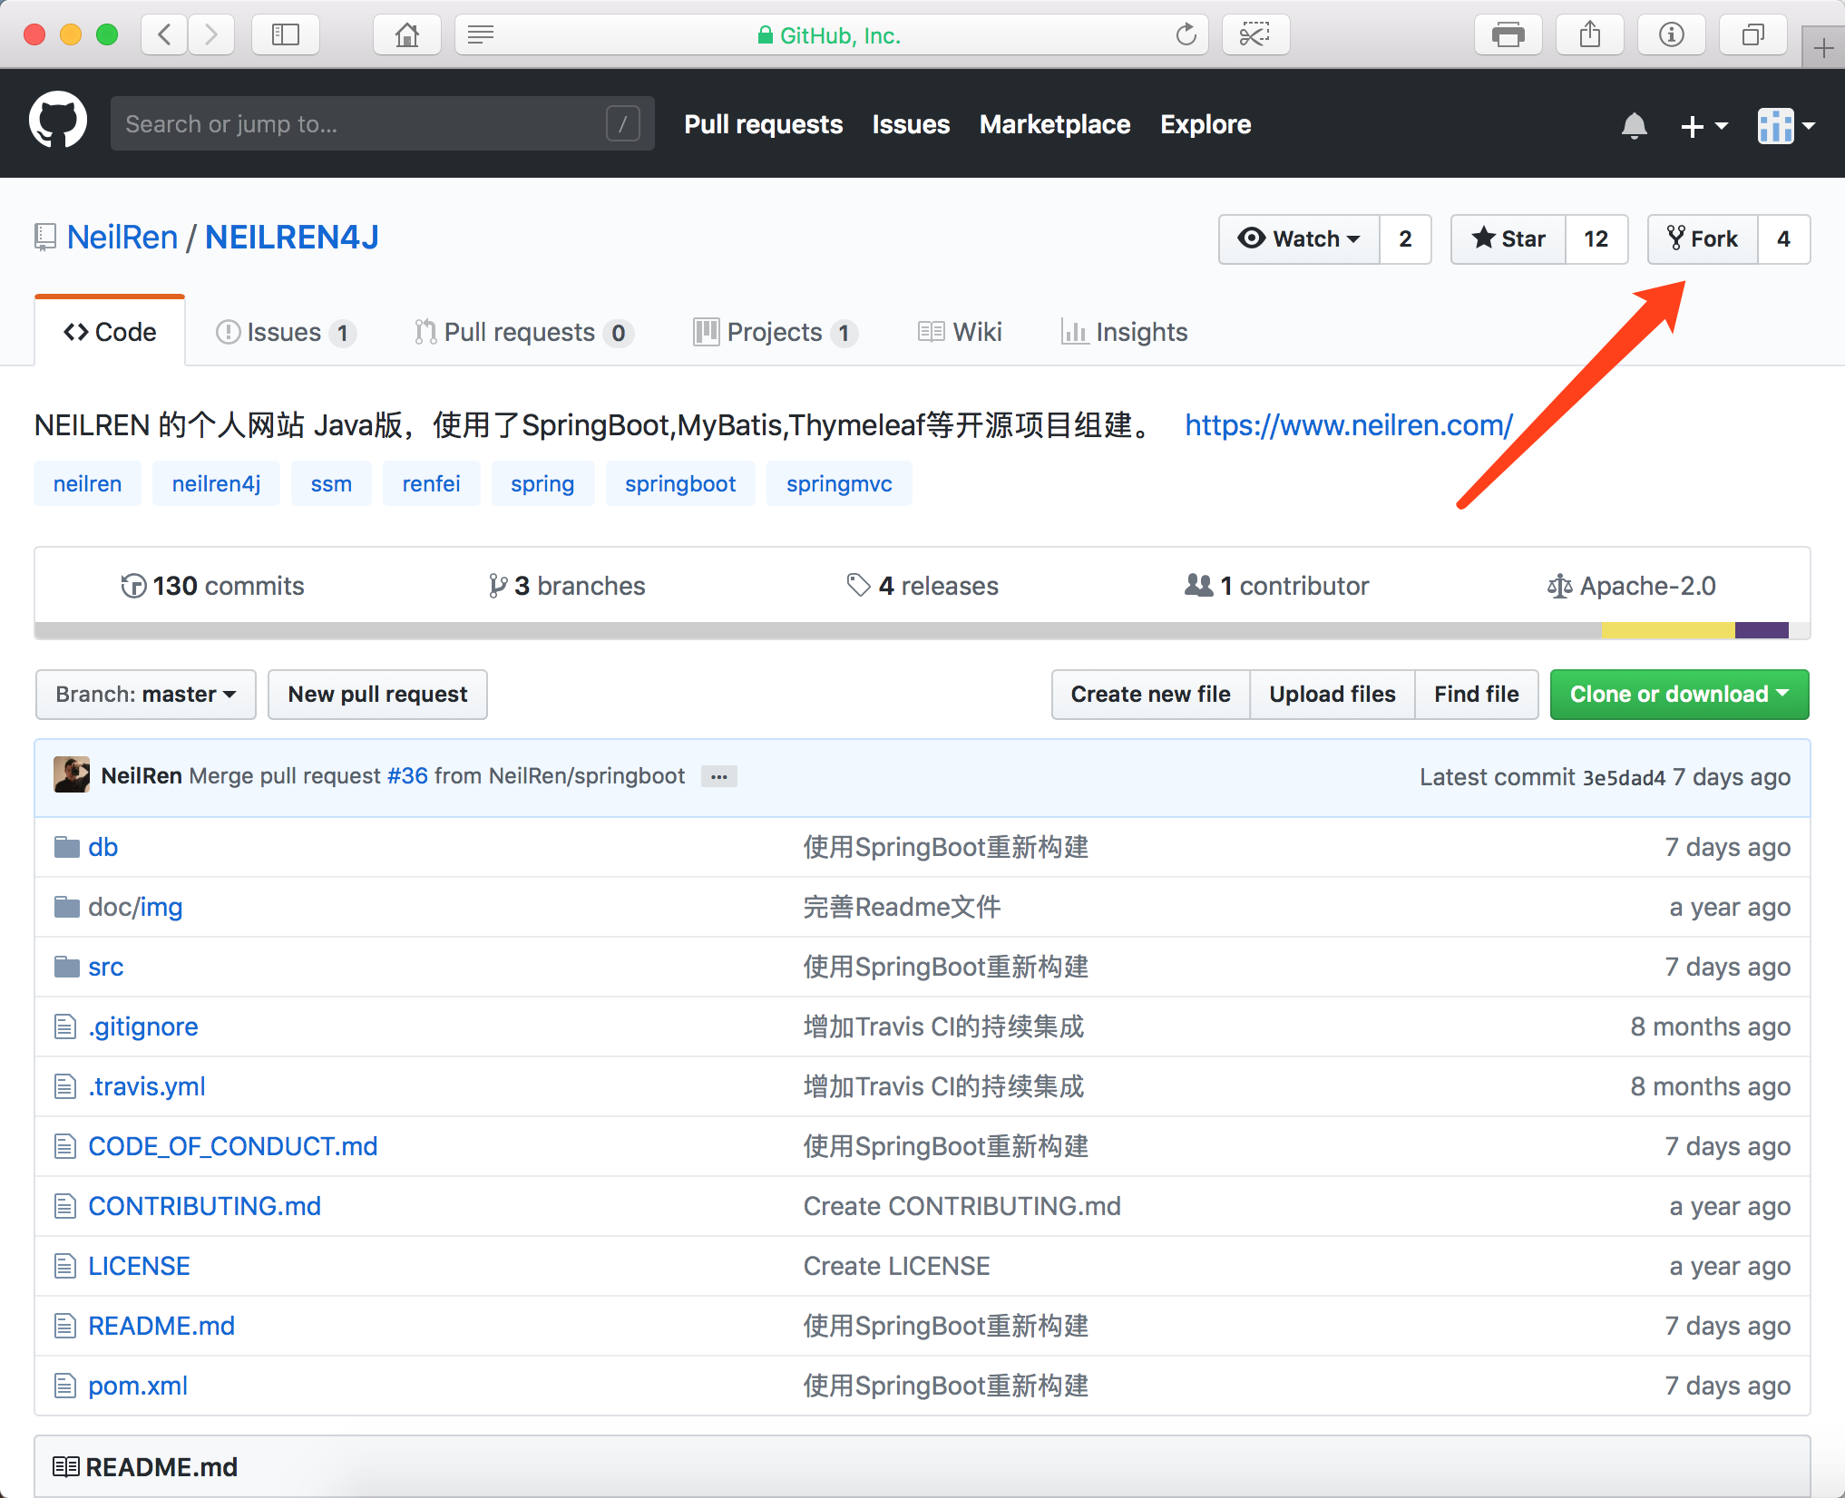Click Find file
The width and height of the screenshot is (1845, 1498).
[x=1477, y=695]
